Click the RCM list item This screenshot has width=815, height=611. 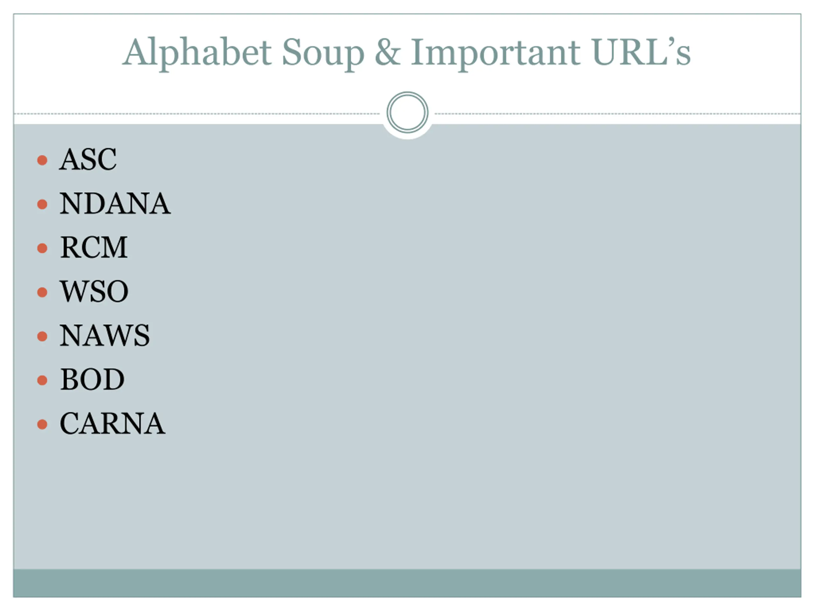[x=94, y=248]
